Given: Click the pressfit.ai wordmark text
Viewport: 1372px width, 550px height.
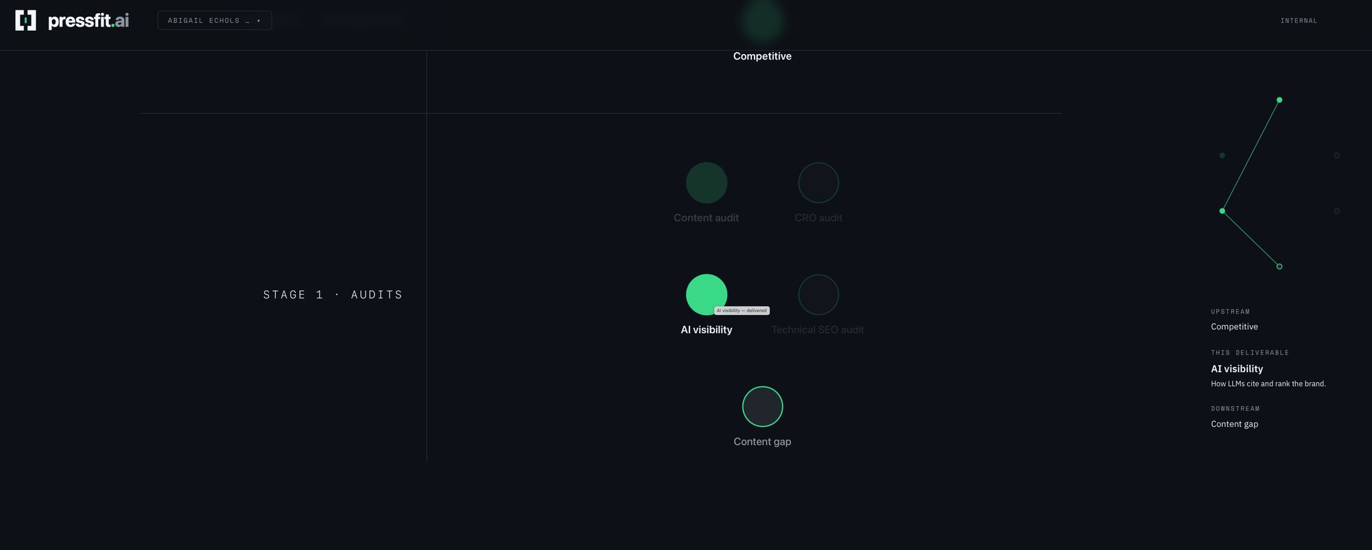Looking at the screenshot, I should coord(88,21).
